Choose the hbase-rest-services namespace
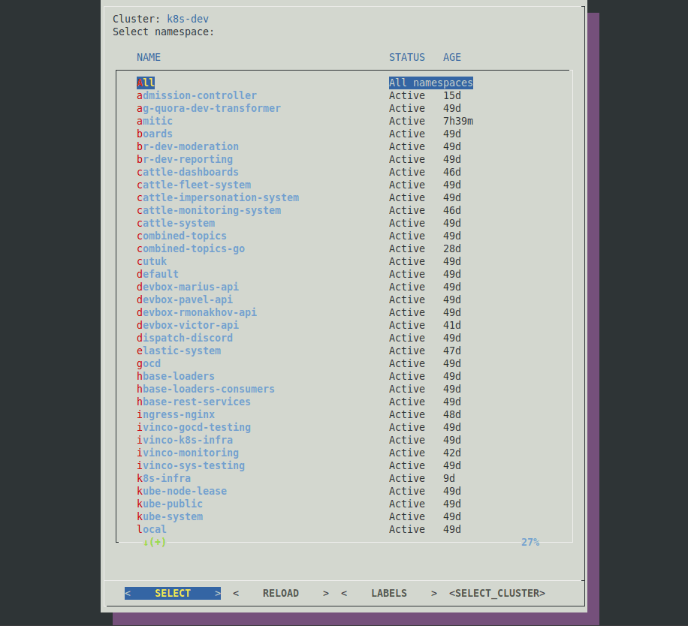688x626 pixels. (x=194, y=402)
